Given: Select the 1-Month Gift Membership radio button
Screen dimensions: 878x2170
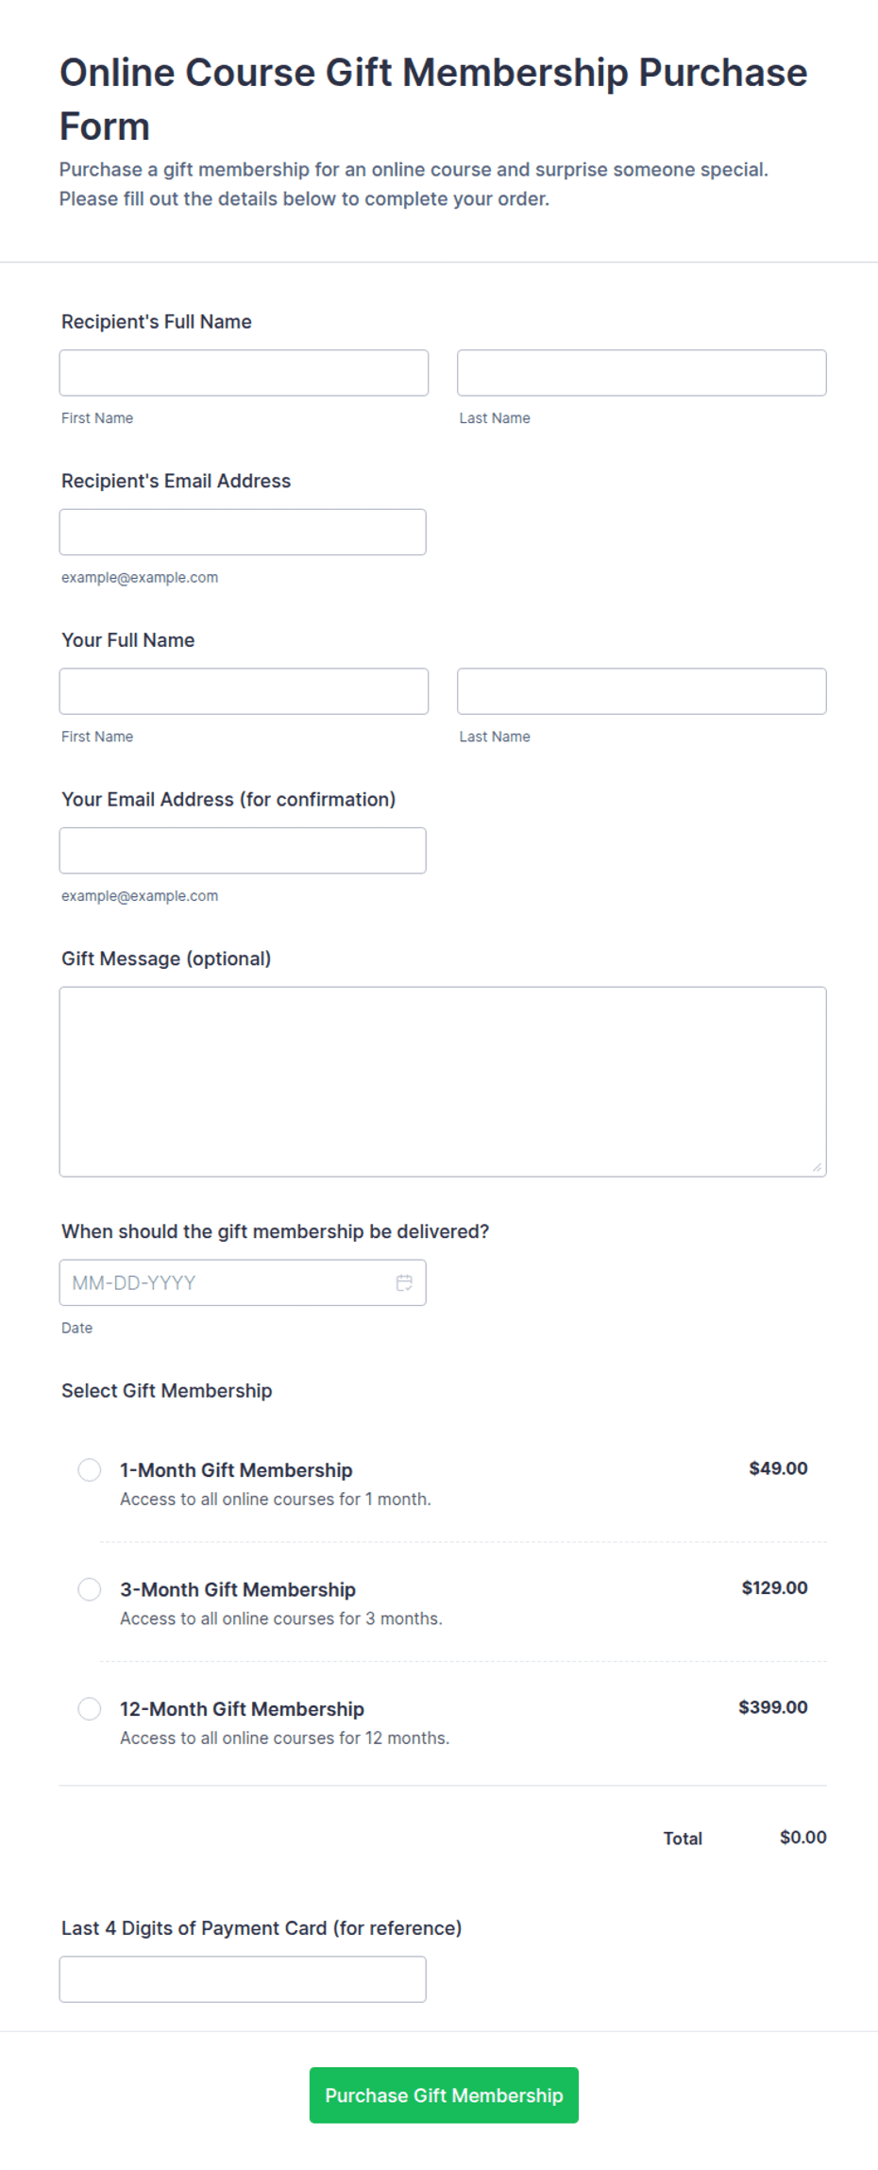Looking at the screenshot, I should (x=90, y=1470).
